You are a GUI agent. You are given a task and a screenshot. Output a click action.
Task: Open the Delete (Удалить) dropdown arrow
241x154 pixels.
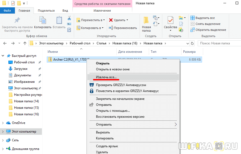[x=127, y=20]
